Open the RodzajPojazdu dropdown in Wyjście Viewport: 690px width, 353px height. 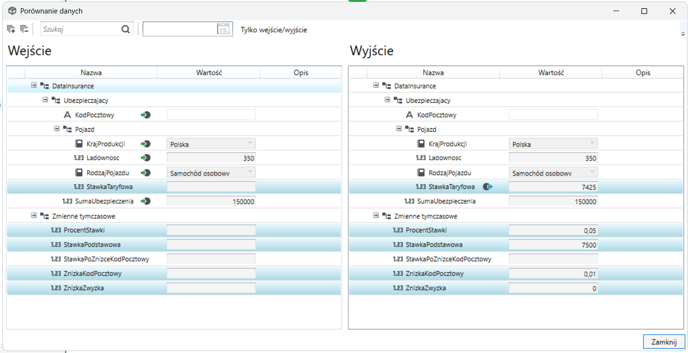click(x=553, y=173)
